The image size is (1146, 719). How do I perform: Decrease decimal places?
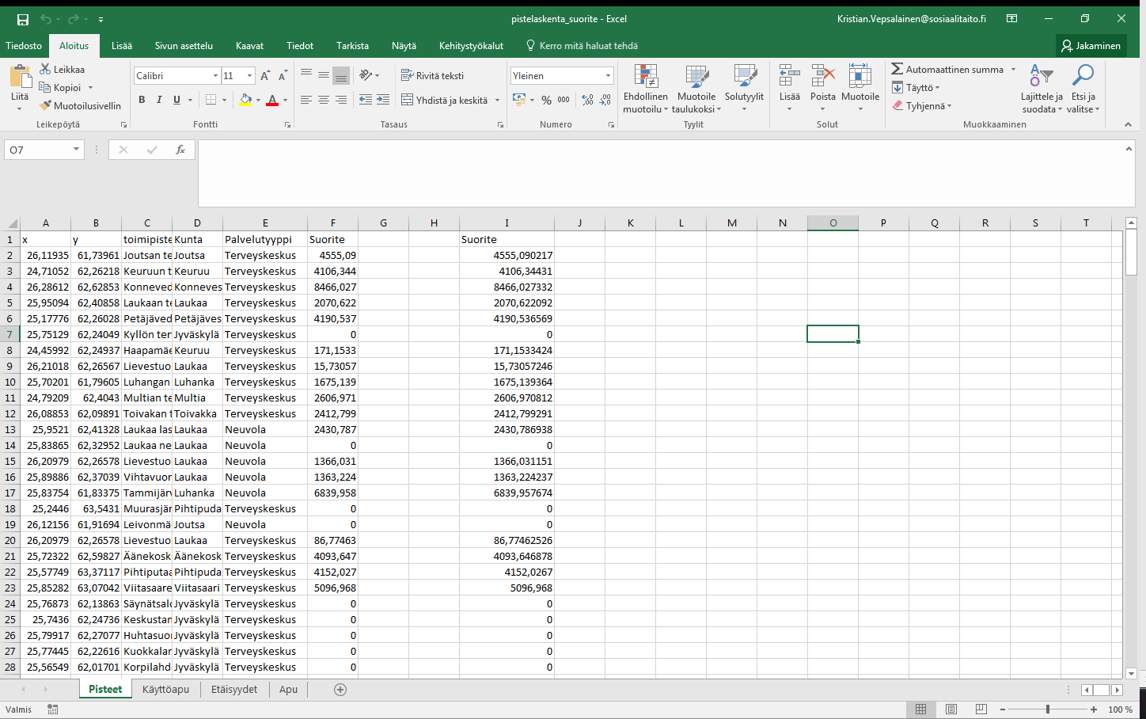click(x=605, y=100)
